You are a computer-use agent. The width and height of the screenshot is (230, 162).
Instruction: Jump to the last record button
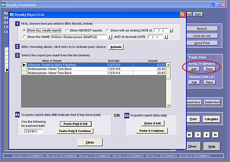[x=215, y=135]
